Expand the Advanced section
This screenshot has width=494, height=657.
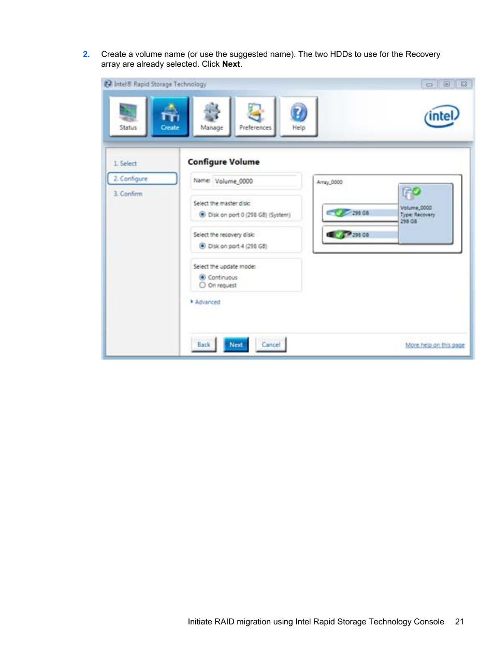(x=206, y=302)
